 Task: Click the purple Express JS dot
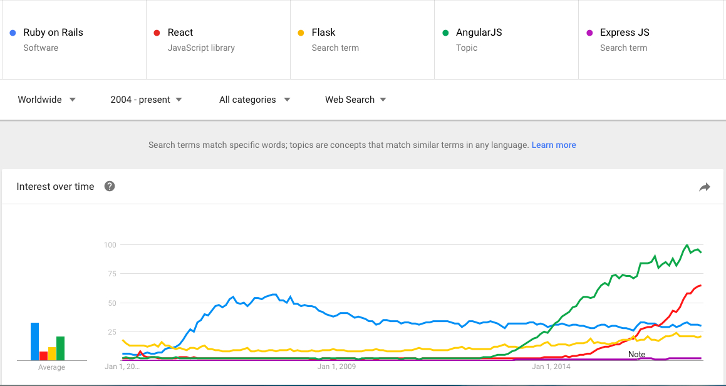(x=589, y=33)
